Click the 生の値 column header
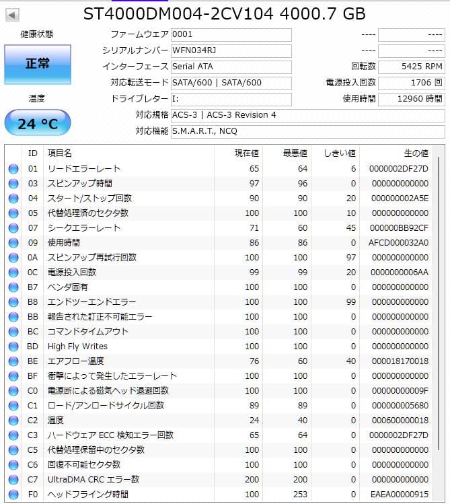The image size is (450, 504). 416,153
